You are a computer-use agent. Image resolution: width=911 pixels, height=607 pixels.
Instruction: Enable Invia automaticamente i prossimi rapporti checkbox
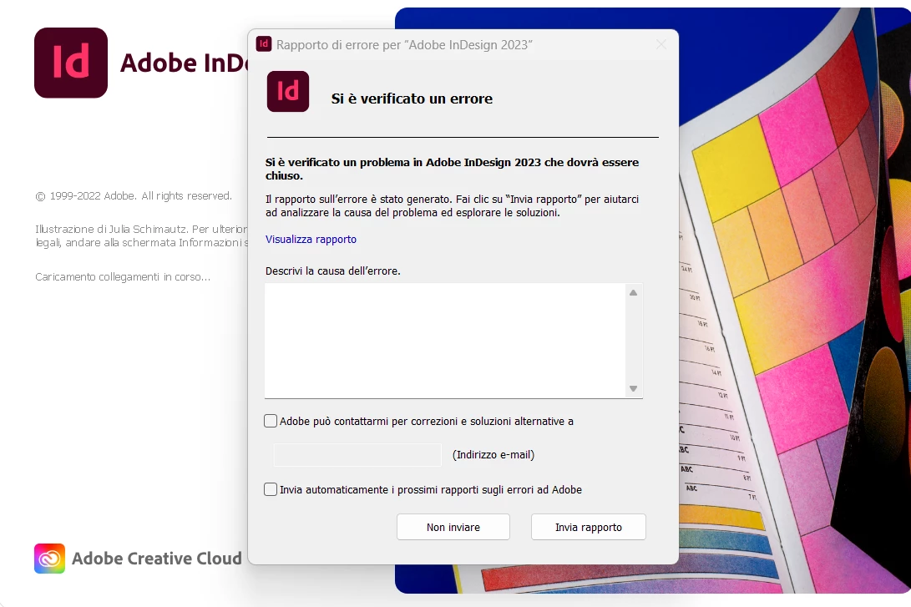click(271, 489)
